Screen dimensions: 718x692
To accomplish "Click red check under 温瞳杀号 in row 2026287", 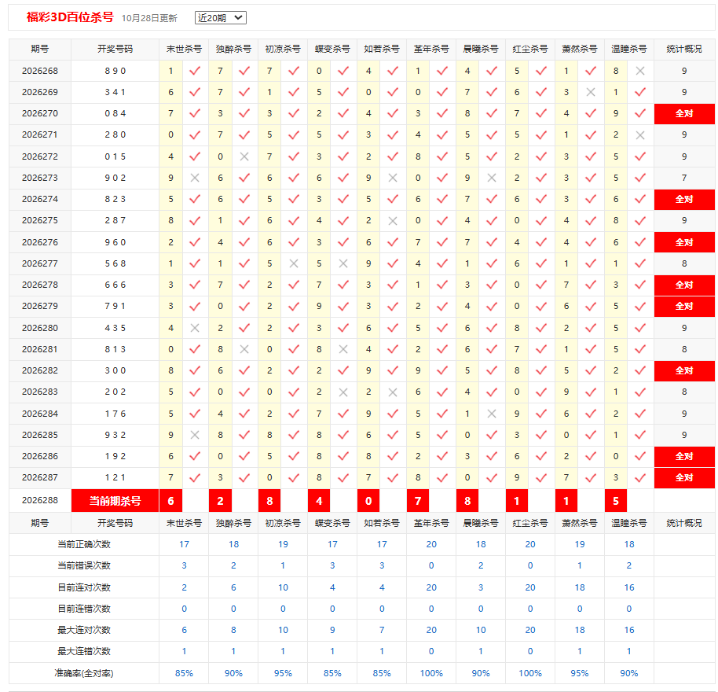I will [x=640, y=477].
